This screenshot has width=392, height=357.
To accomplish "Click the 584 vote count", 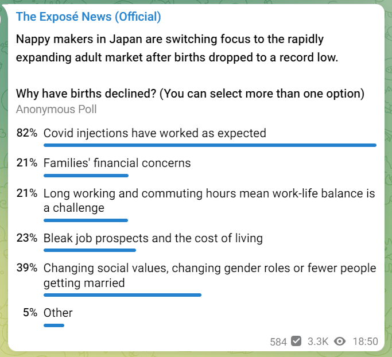I will point(278,342).
